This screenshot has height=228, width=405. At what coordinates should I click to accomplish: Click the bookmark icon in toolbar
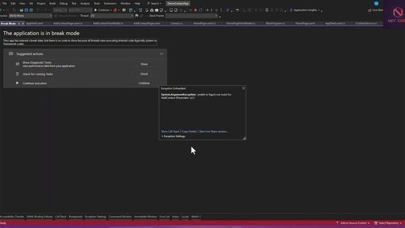[267, 10]
